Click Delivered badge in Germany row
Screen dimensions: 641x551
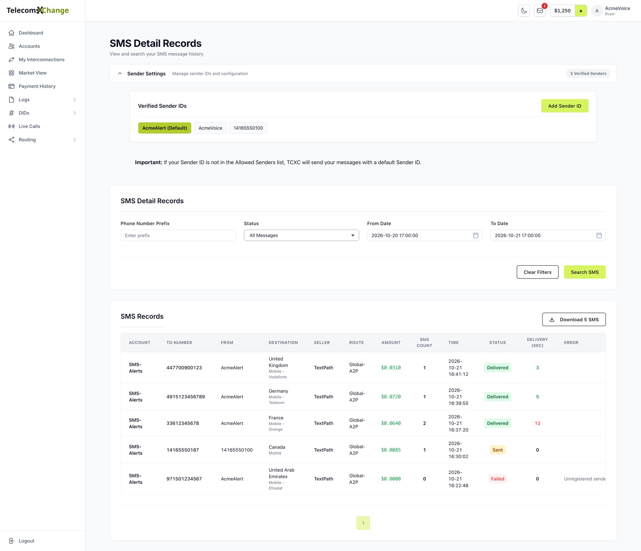coord(498,397)
